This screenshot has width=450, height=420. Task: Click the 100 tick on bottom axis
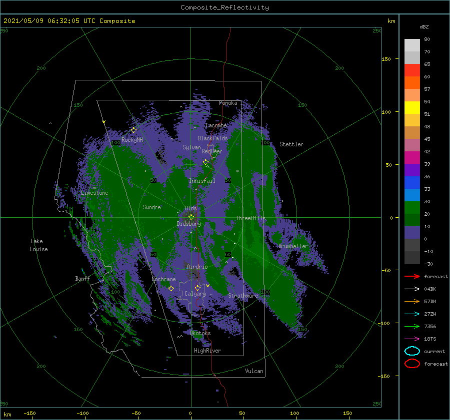click(294, 413)
